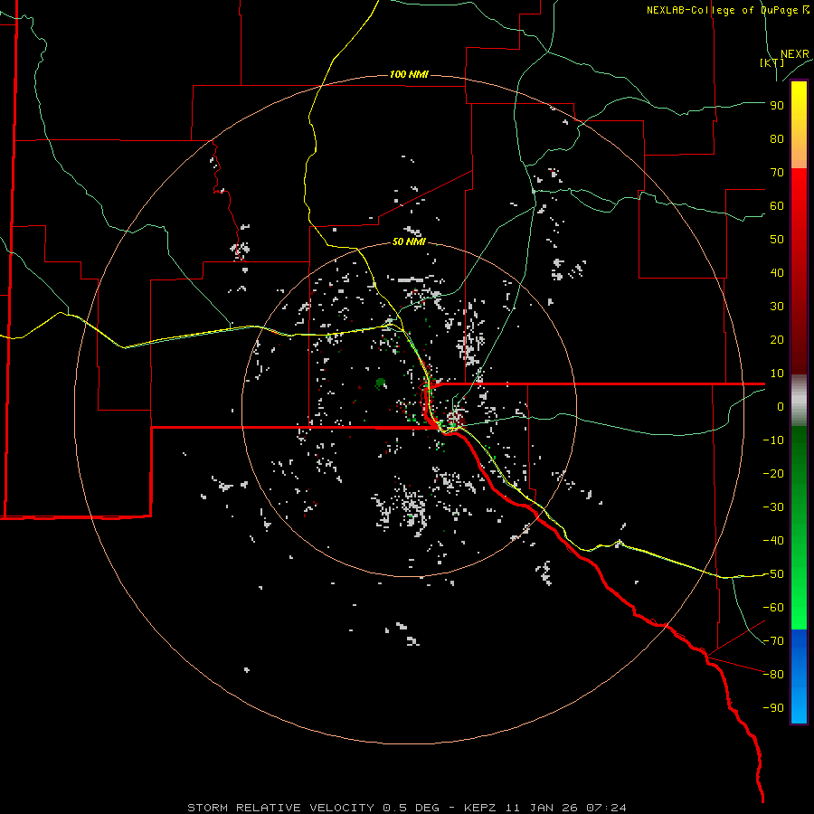Click the 10 value on the velocity scale
The image size is (814, 814).
tap(777, 374)
